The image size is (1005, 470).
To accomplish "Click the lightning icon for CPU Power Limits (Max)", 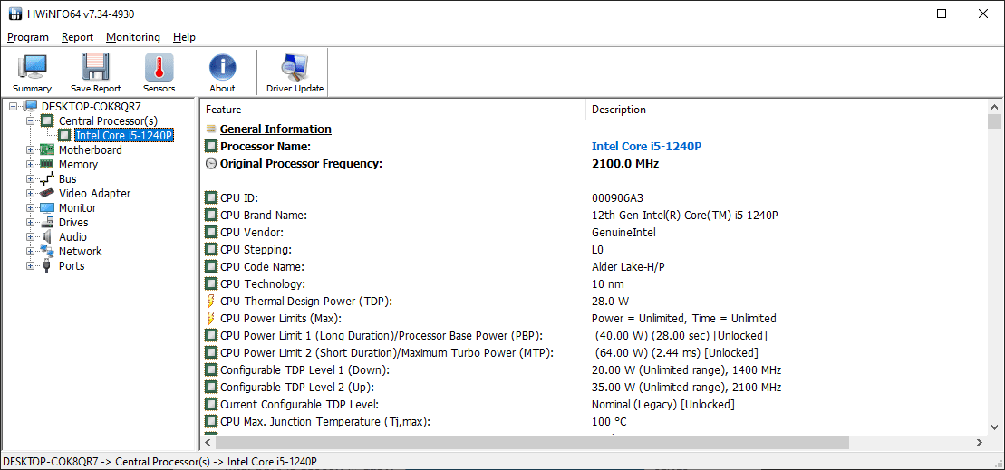I will point(211,318).
